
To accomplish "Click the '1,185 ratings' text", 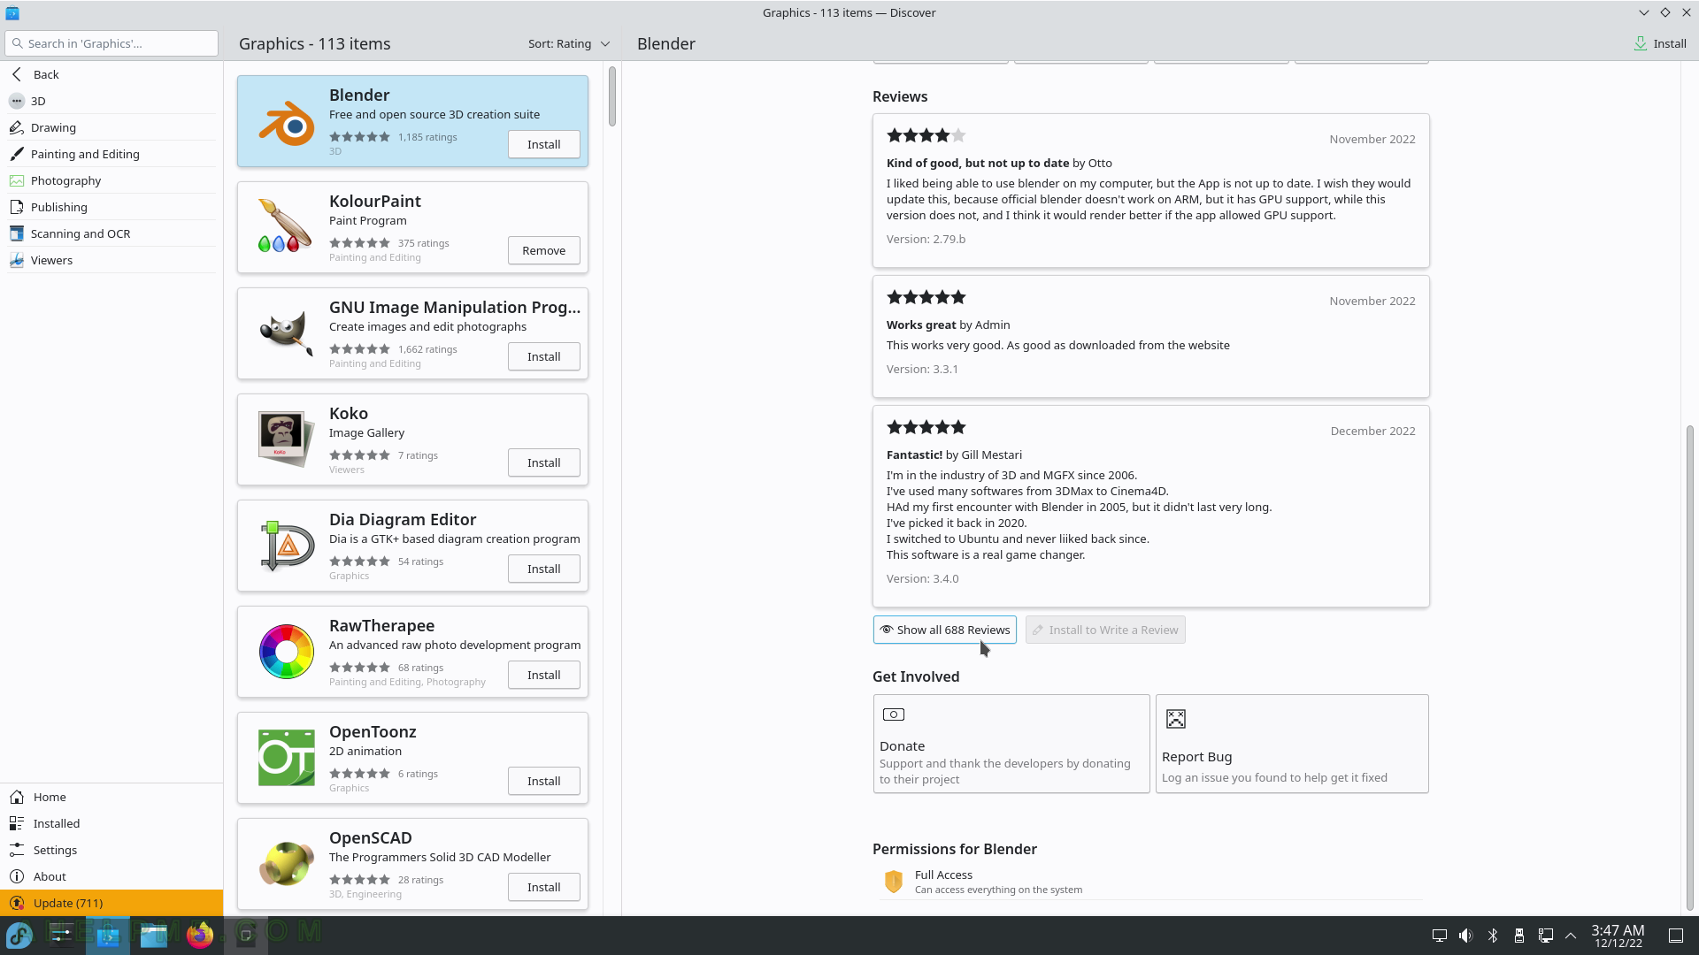I will pyautogui.click(x=427, y=137).
